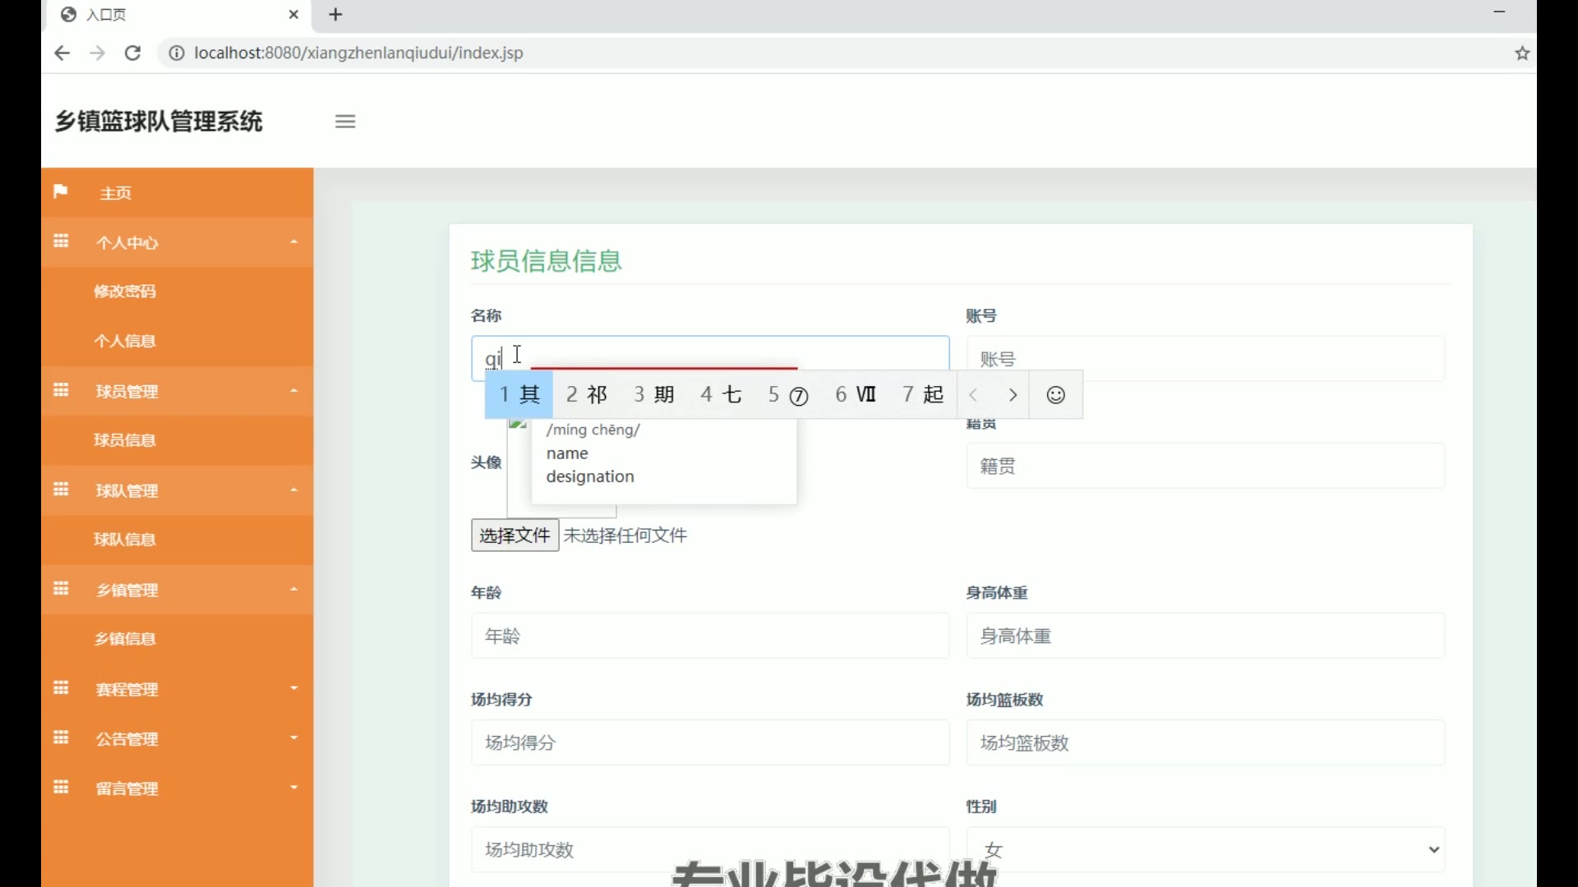Select IME candidate 5 circled seven

click(x=788, y=395)
